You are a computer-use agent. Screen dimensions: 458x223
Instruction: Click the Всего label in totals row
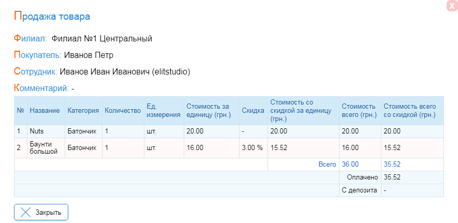(x=327, y=165)
